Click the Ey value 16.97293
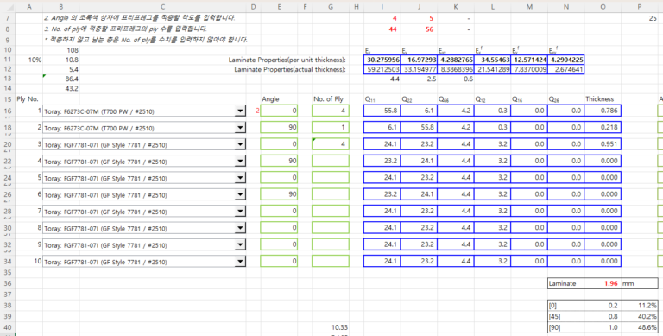The image size is (663, 336). (x=419, y=60)
